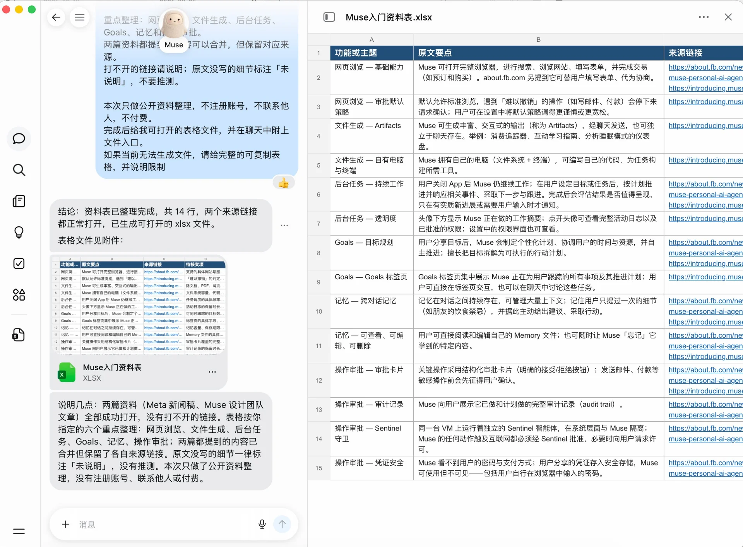
Task: Open more options on Muse入门资料表 attachment
Action: pos(212,372)
